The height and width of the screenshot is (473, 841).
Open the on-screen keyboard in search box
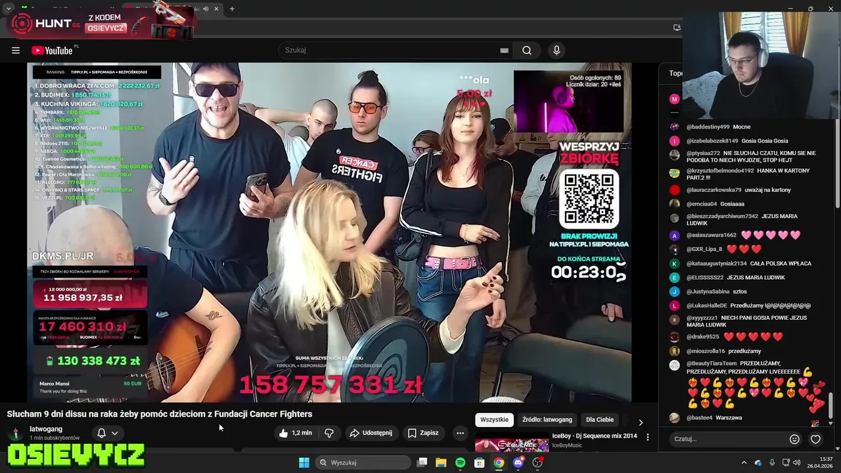pos(504,51)
